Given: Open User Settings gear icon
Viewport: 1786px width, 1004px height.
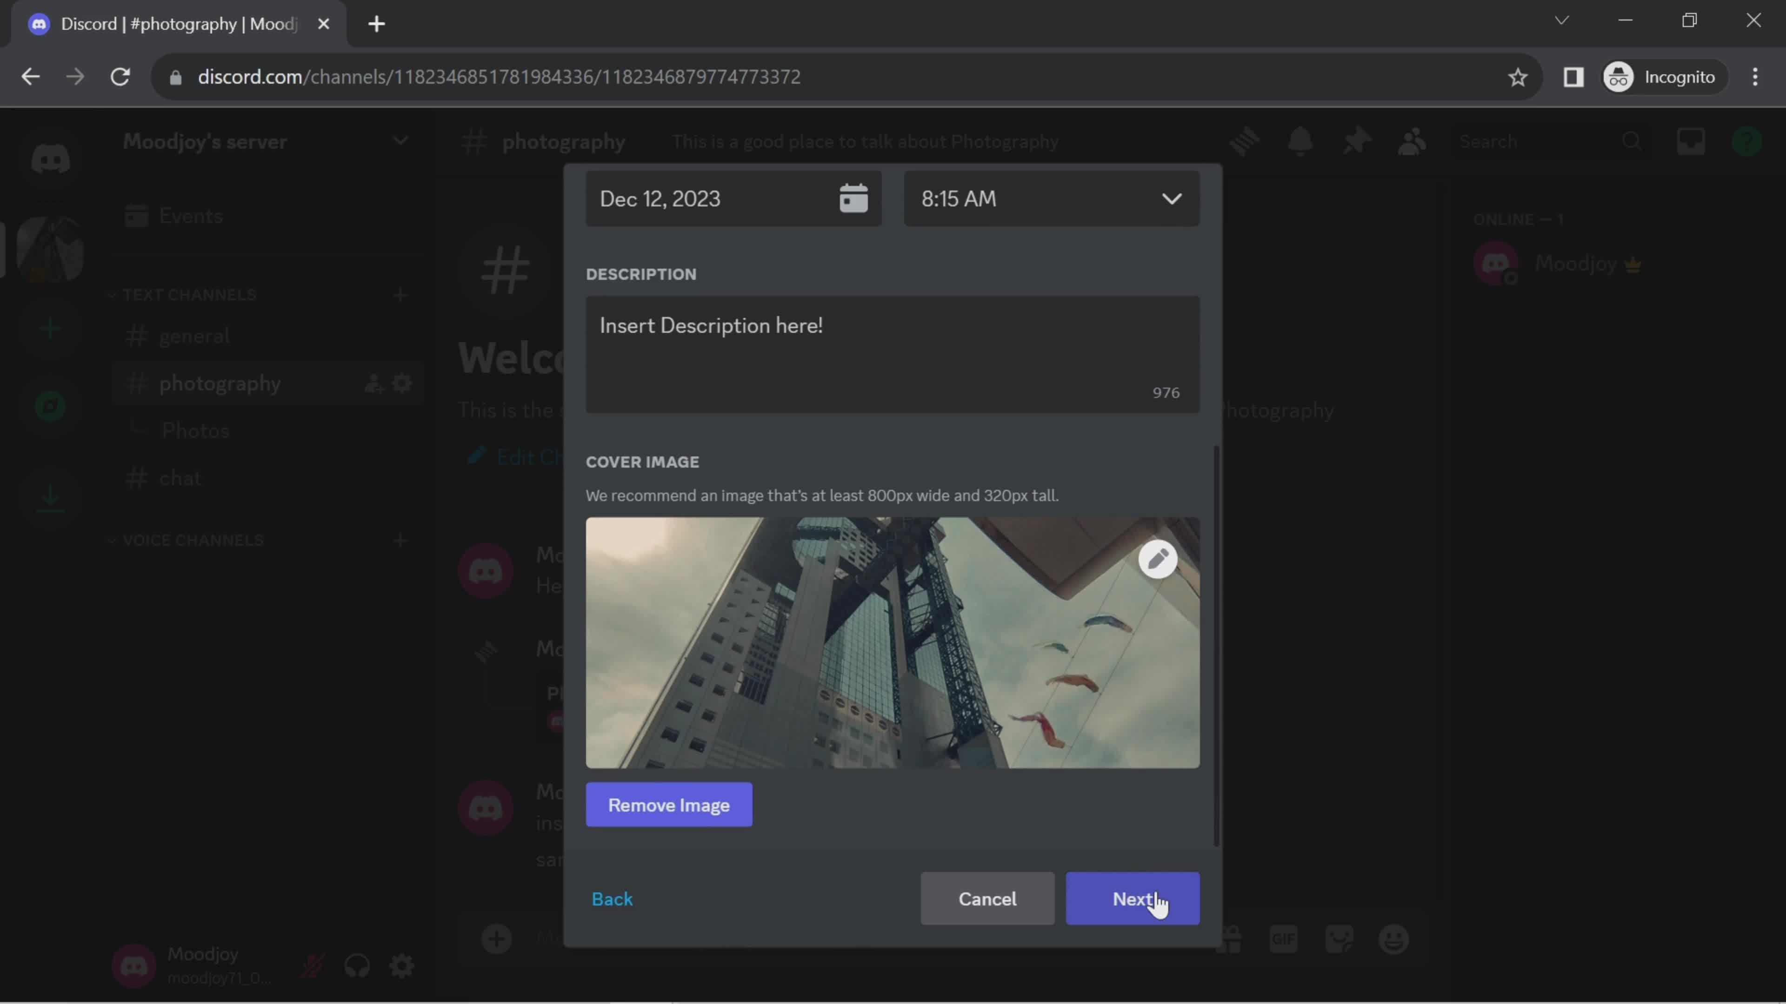Looking at the screenshot, I should tap(402, 965).
